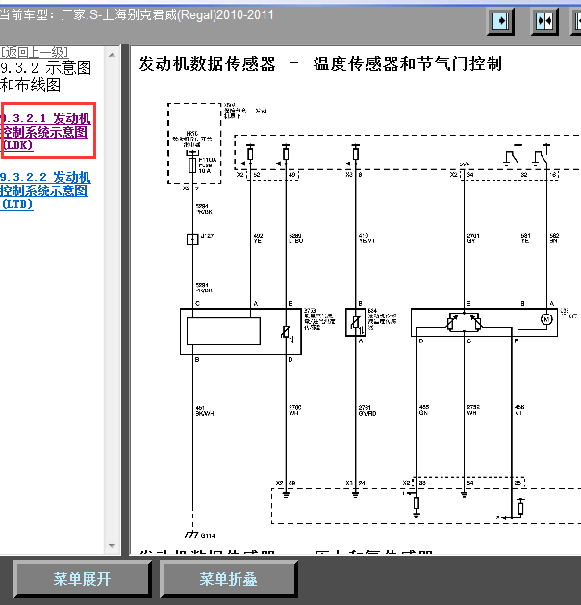
Task: Select the 当前车型 Regal 2010-2011 header text
Action: point(137,15)
